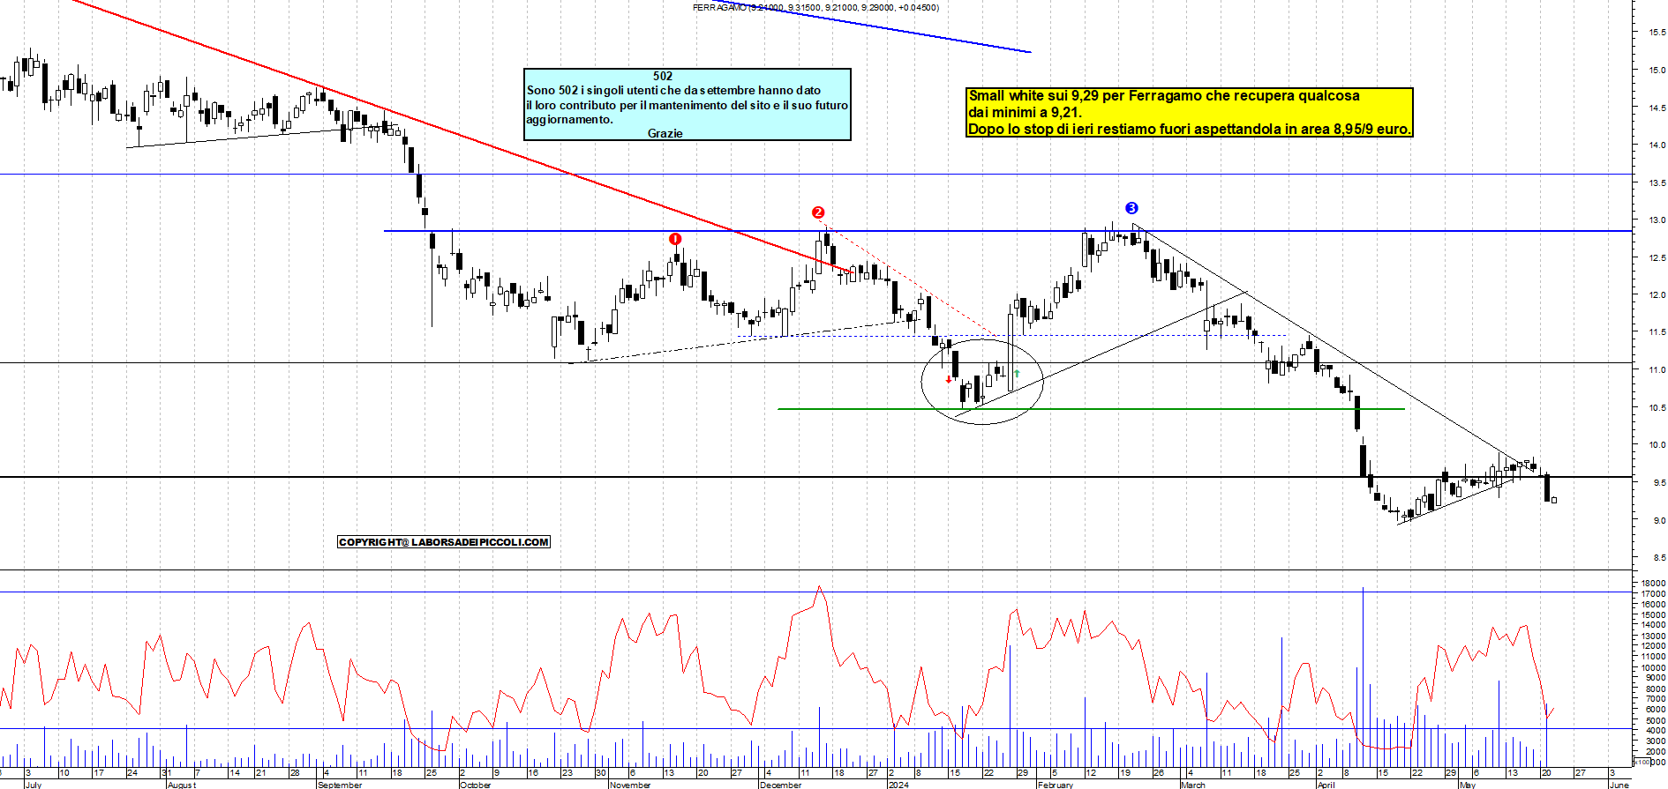
Task: Click the 13.0 price axis label
Action: 1657,220
